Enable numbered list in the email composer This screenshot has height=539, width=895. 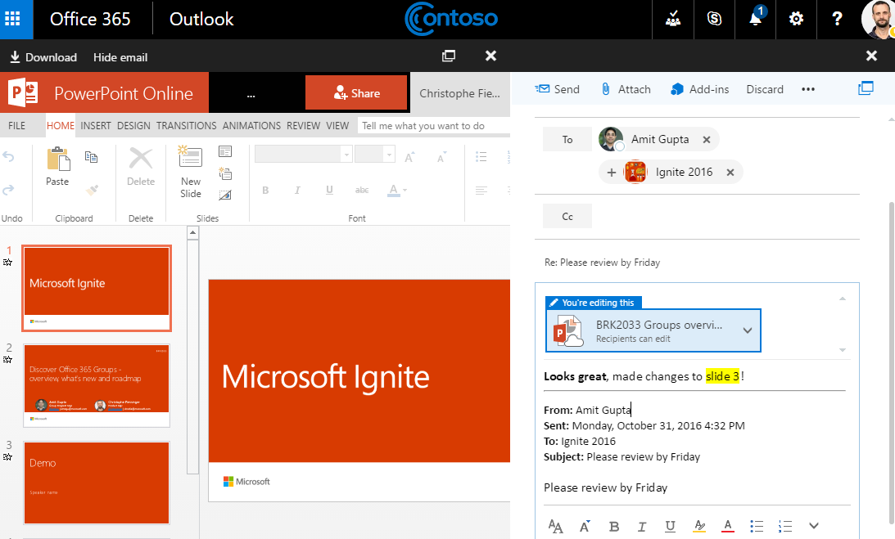click(x=784, y=526)
